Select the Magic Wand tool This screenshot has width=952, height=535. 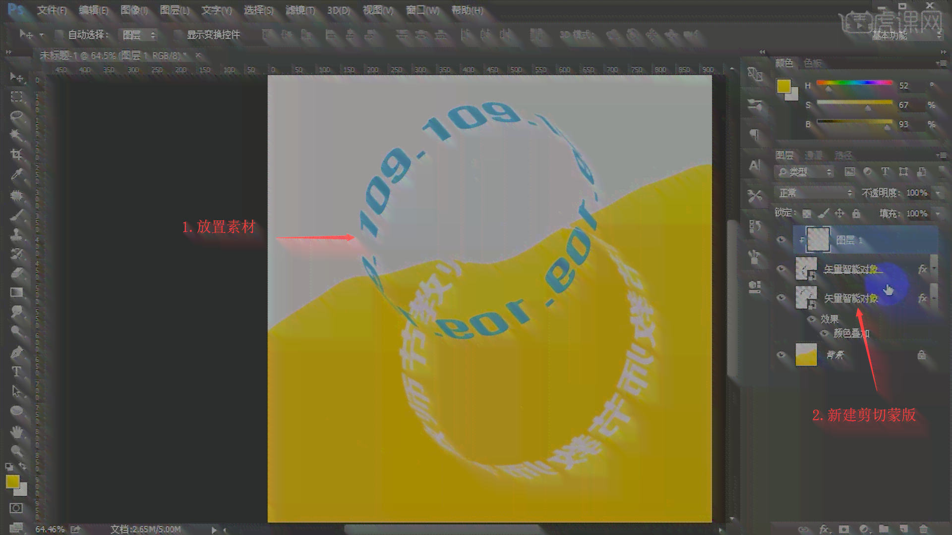click(16, 135)
